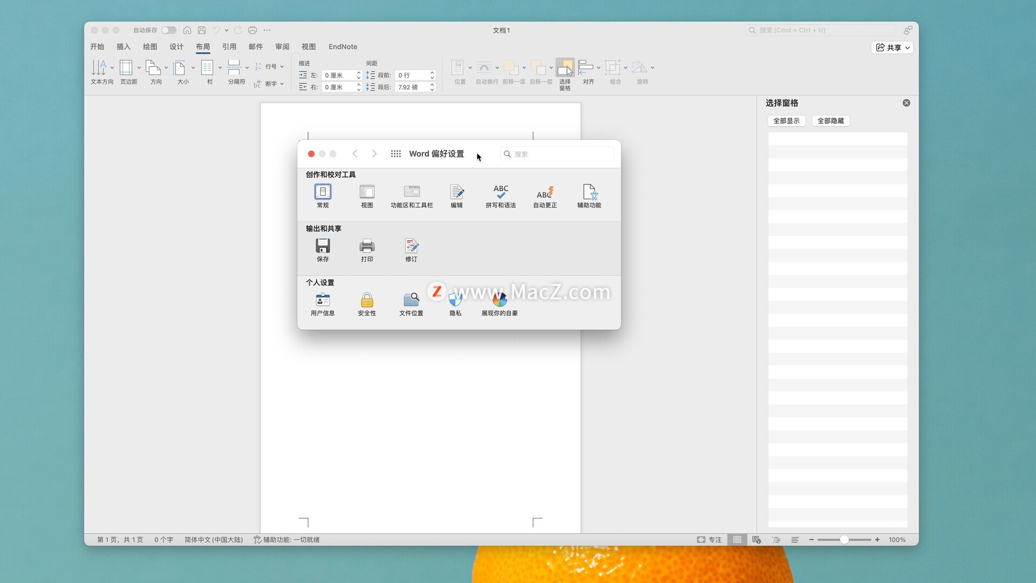Open 拼写和语法 spelling preferences
Viewport: 1036px width, 583px height.
point(501,196)
